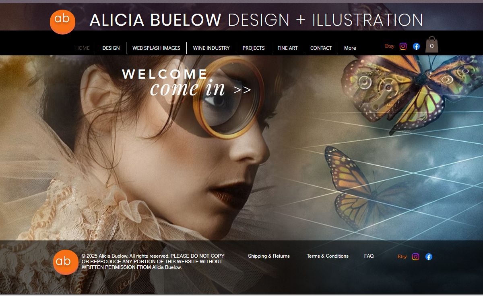Screen dimensions: 483x297
Task: Expand the More navigation menu
Action: coord(350,48)
